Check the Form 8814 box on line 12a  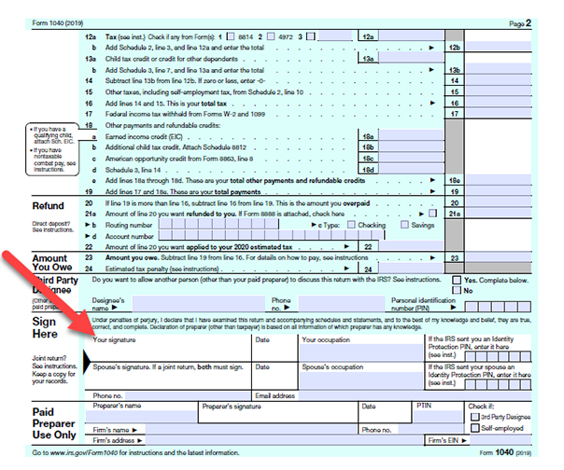(x=231, y=36)
